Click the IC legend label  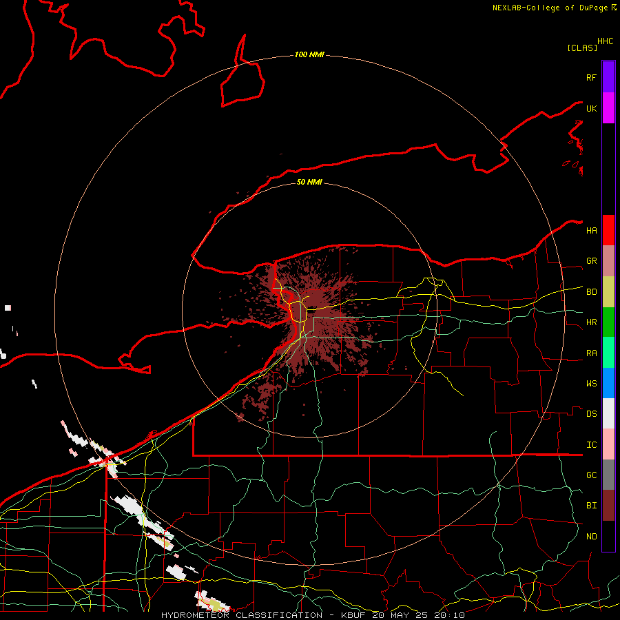[591, 445]
